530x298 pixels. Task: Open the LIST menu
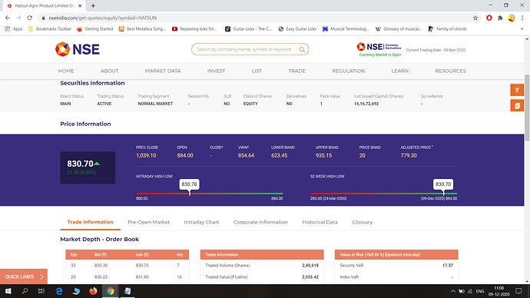tap(257, 71)
